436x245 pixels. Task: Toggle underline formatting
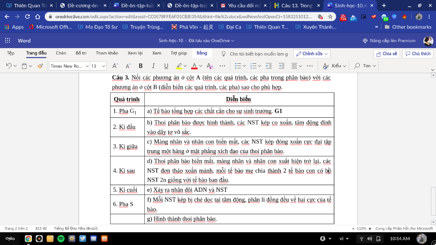coord(166,66)
